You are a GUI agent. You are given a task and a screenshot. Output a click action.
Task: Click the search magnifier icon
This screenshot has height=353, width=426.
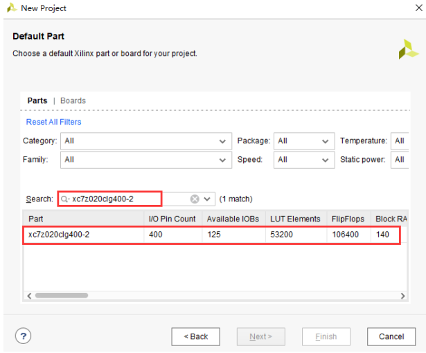(65, 199)
